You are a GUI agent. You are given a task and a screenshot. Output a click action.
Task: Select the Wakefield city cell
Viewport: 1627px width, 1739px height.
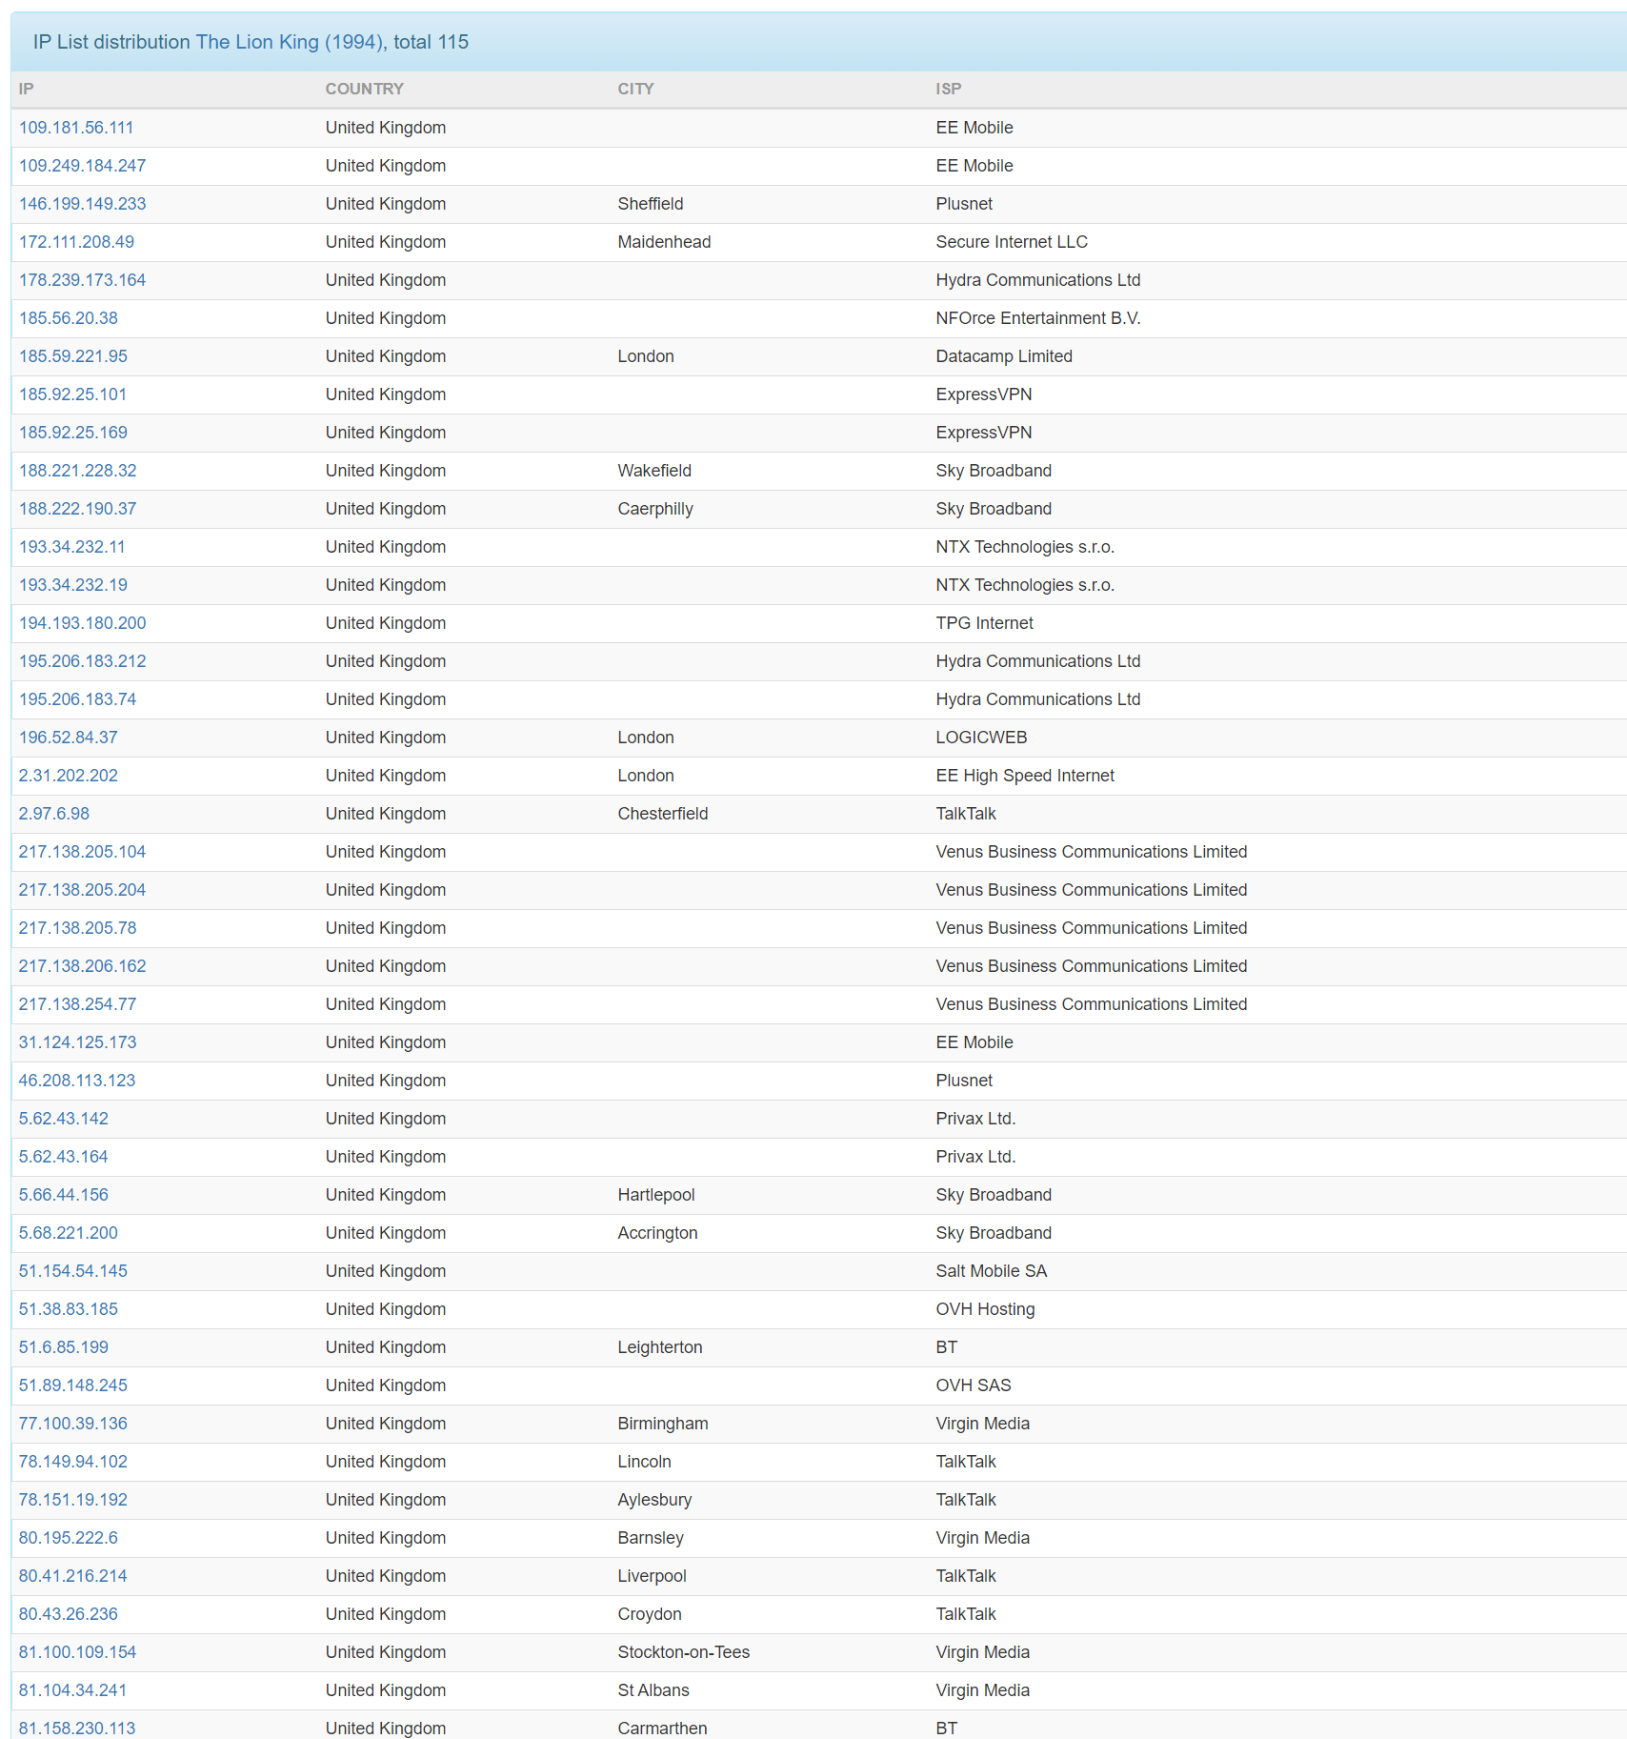[x=654, y=471]
